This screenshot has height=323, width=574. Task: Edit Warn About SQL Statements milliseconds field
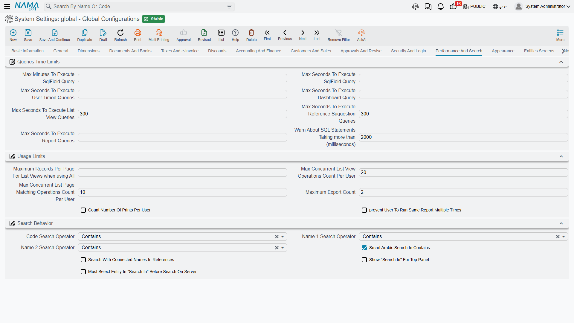click(x=463, y=137)
